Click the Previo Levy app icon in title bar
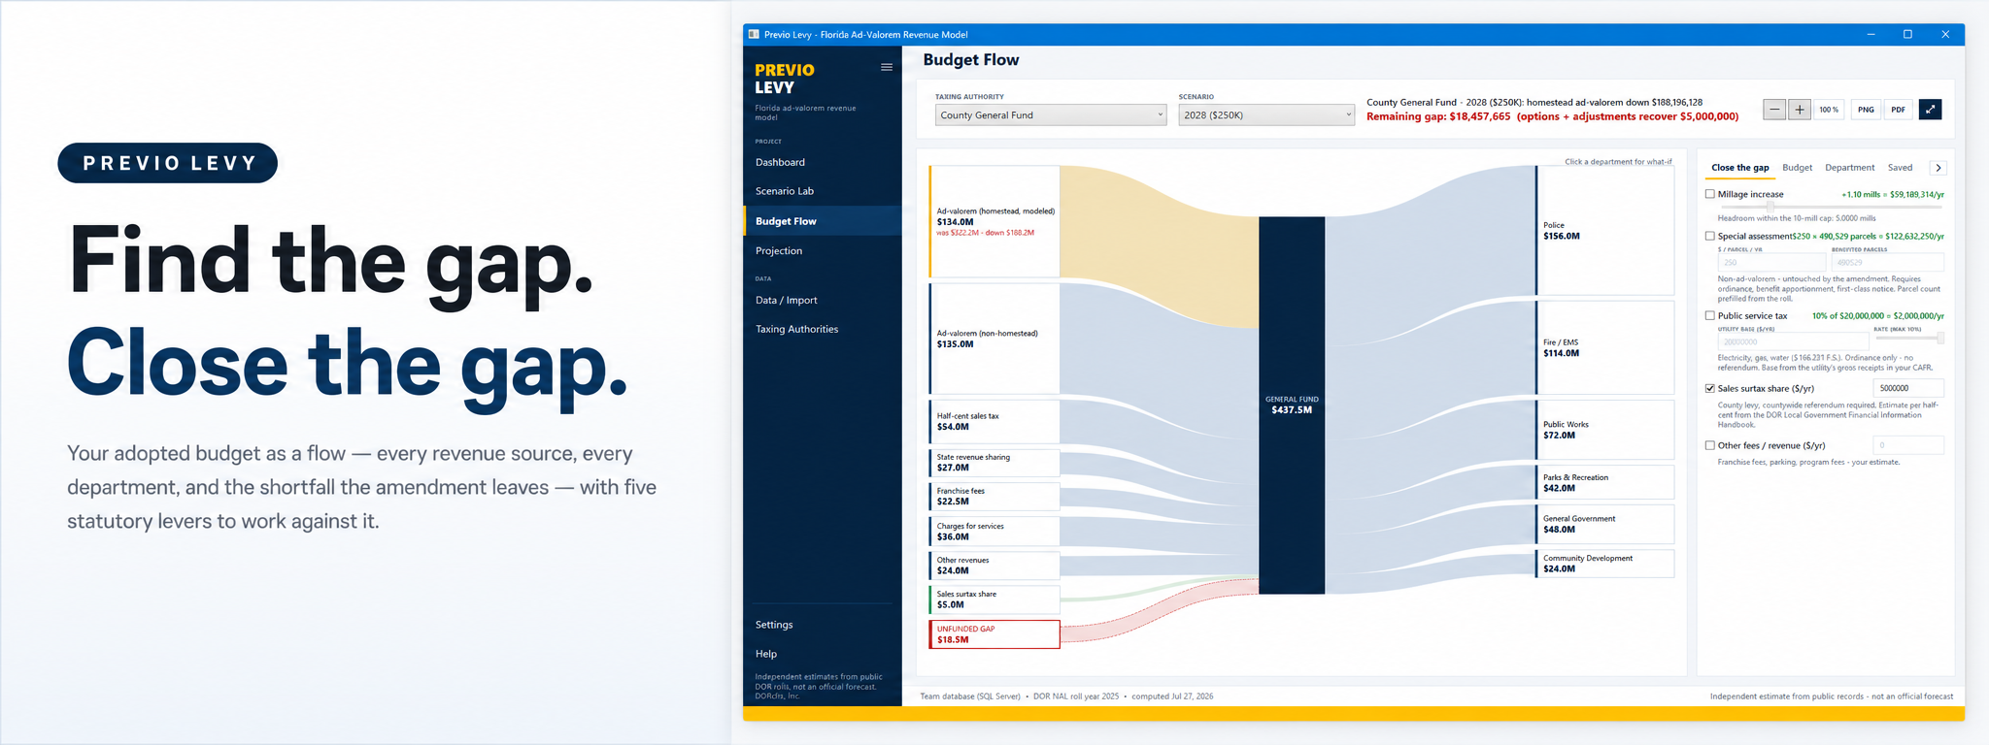1989x745 pixels. pyautogui.click(x=754, y=34)
